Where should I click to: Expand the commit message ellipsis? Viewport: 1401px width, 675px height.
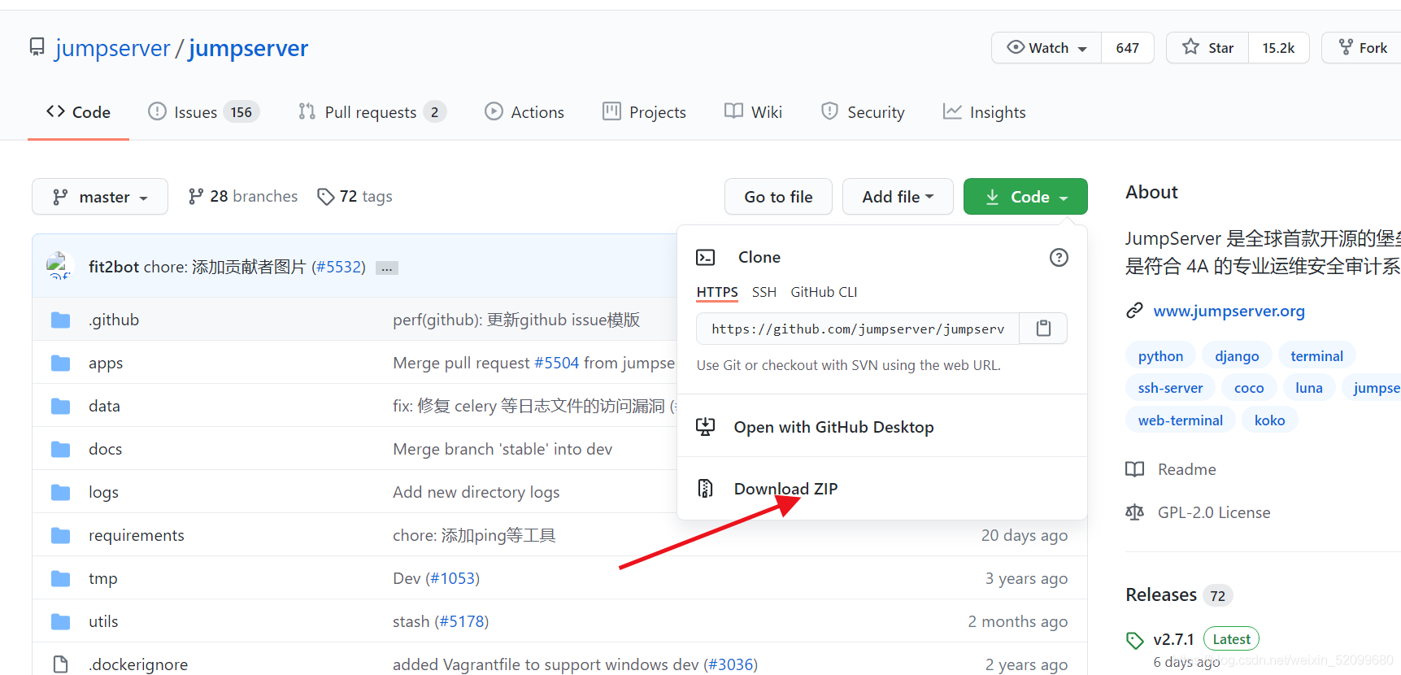pyautogui.click(x=387, y=268)
